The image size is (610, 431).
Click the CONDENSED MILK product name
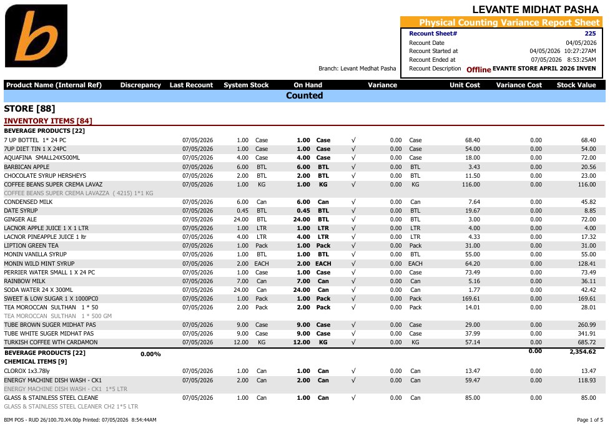pyautogui.click(x=28, y=202)
